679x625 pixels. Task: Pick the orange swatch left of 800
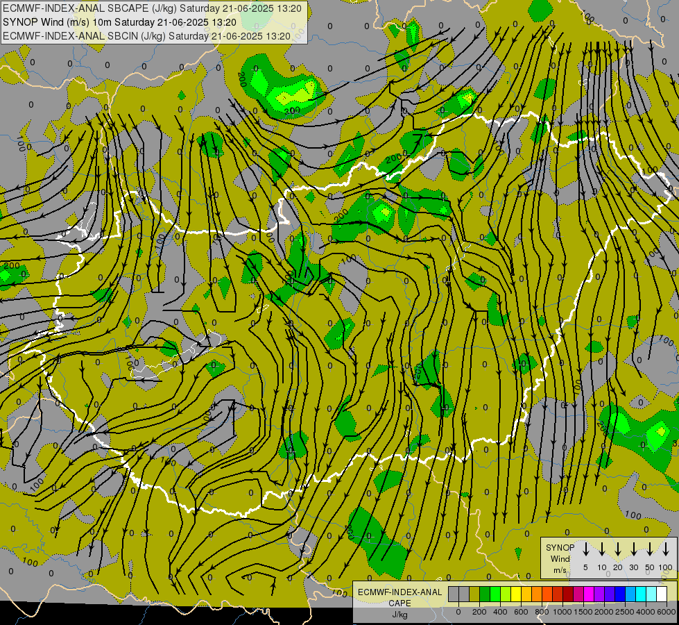pyautogui.click(x=537, y=594)
